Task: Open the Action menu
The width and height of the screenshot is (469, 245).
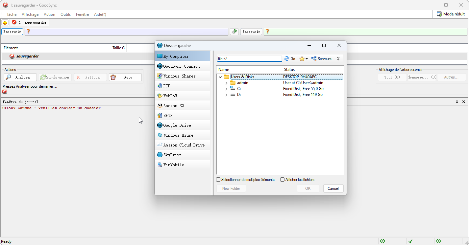Action: [50, 14]
